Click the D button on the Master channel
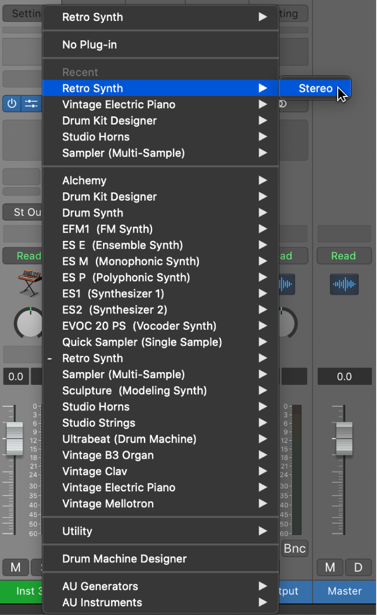The width and height of the screenshot is (377, 615). pyautogui.click(x=359, y=568)
